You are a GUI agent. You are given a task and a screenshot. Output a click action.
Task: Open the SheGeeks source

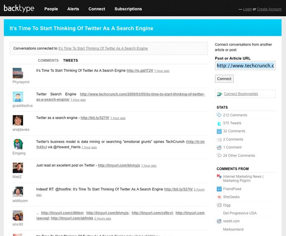pyautogui.click(x=231, y=197)
